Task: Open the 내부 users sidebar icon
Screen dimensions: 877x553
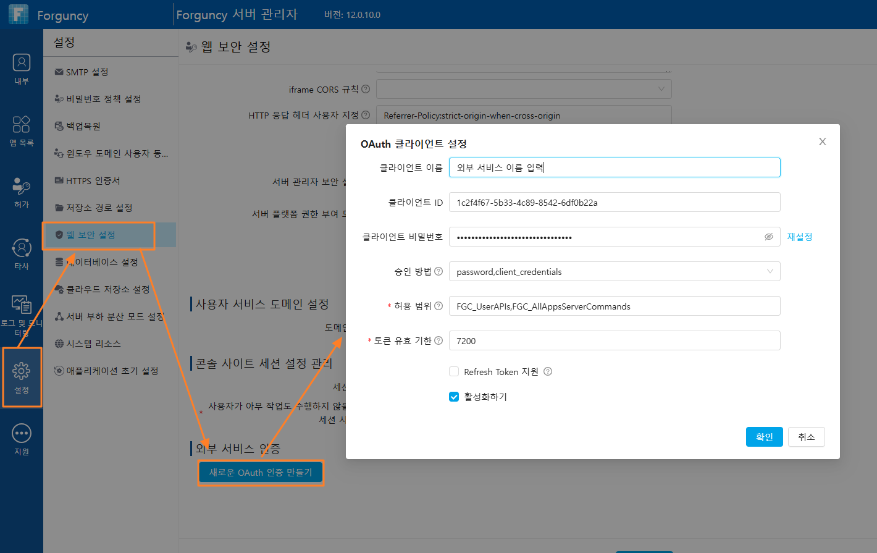Action: click(22, 63)
